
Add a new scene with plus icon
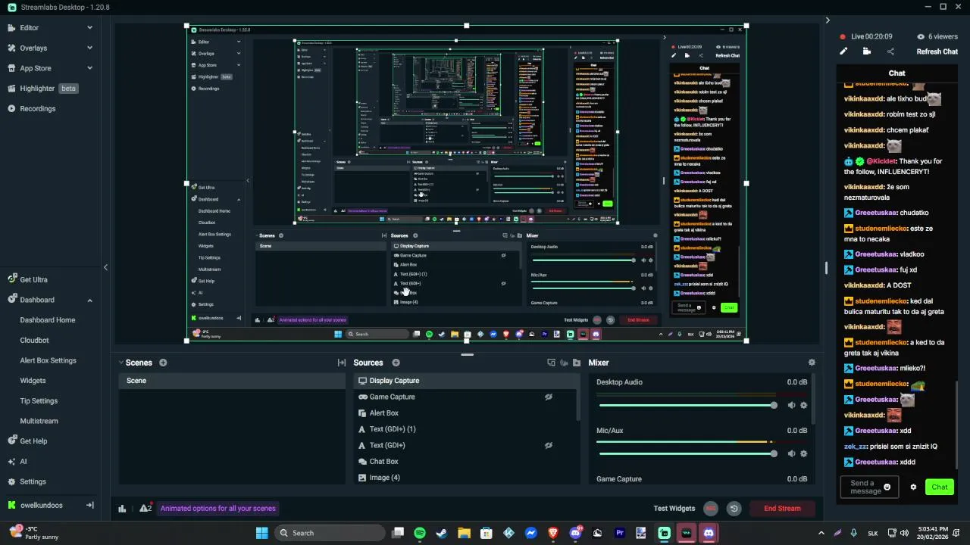(x=163, y=363)
